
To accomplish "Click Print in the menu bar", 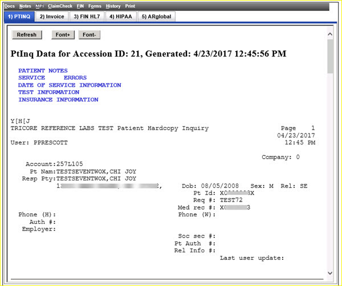I will 130,6.
